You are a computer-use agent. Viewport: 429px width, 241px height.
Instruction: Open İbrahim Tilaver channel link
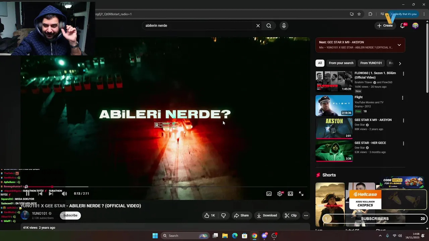[x=363, y=82]
